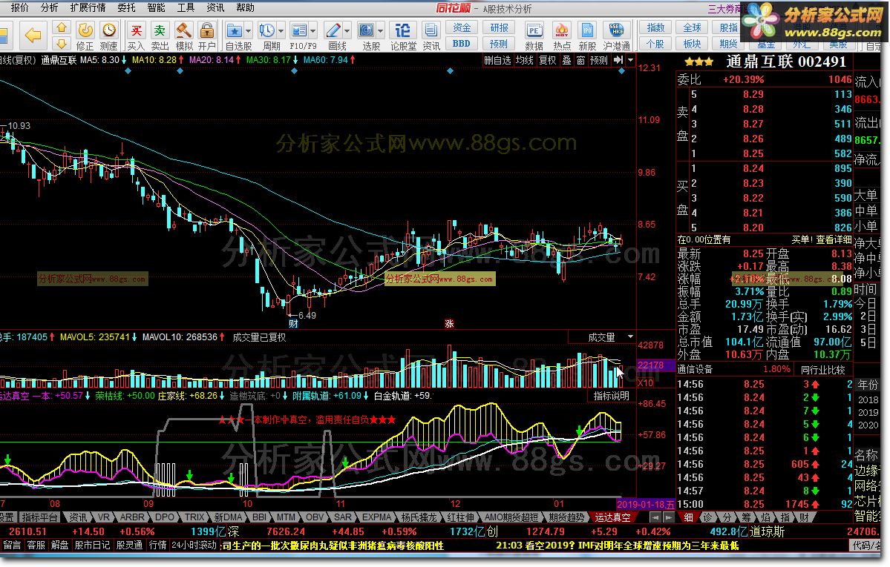Click 删自选 to remove from watchlist
890x567 pixels.
(x=498, y=60)
